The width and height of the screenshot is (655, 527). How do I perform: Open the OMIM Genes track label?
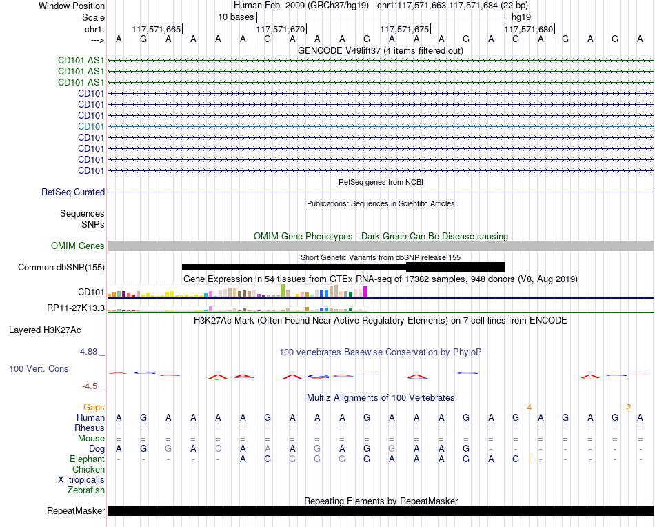tap(78, 246)
